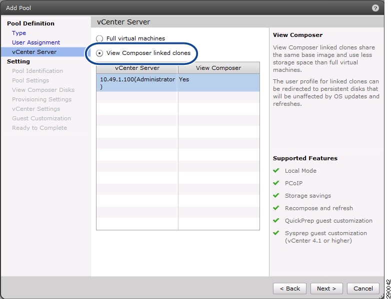Click the Supported Features heading
This screenshot has height=299, width=391.
pos(305,158)
